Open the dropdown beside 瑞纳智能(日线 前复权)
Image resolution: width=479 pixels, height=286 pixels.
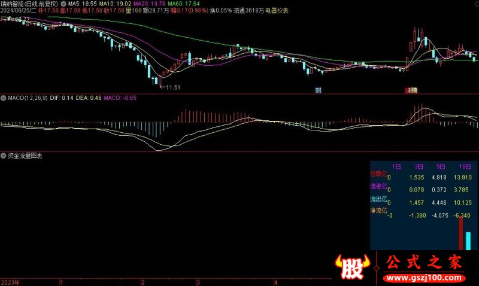click(x=63, y=4)
